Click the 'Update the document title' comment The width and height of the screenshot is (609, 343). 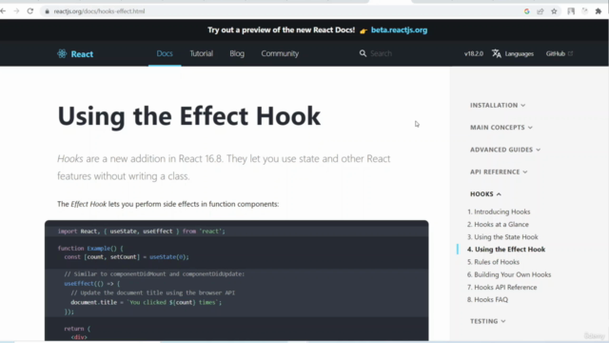click(x=152, y=293)
